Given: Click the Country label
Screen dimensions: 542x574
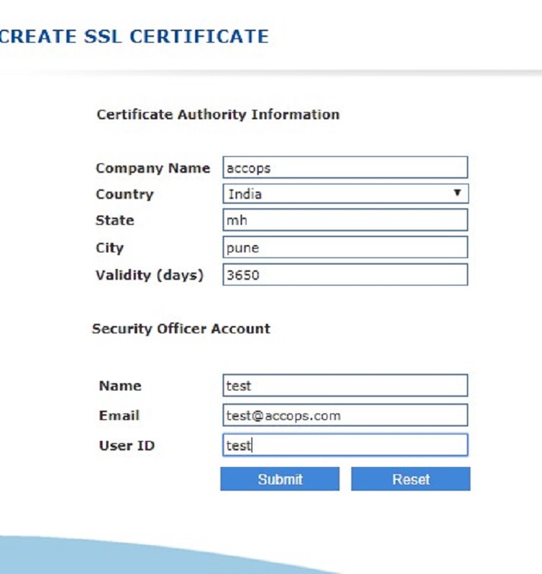Looking at the screenshot, I should [125, 194].
